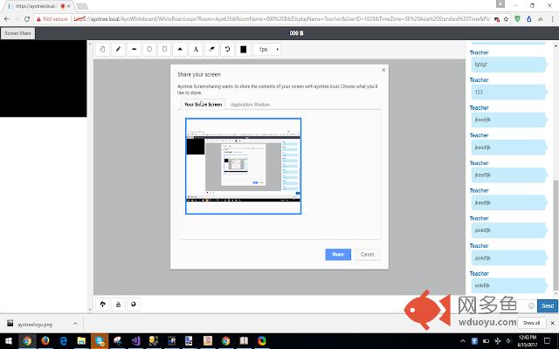Image resolution: width=559 pixels, height=349 pixels.
Task: Click the taskbar clock showing 12:43 PM
Action: [x=528, y=341]
